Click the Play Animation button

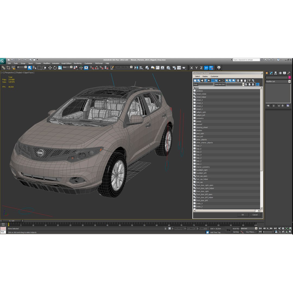pyautogui.click(x=268, y=228)
